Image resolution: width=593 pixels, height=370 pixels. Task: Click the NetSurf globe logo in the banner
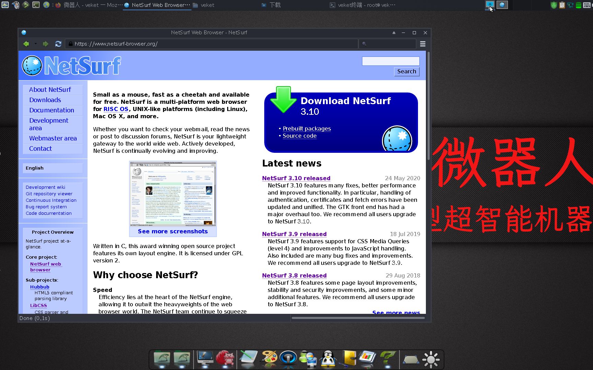coord(32,65)
